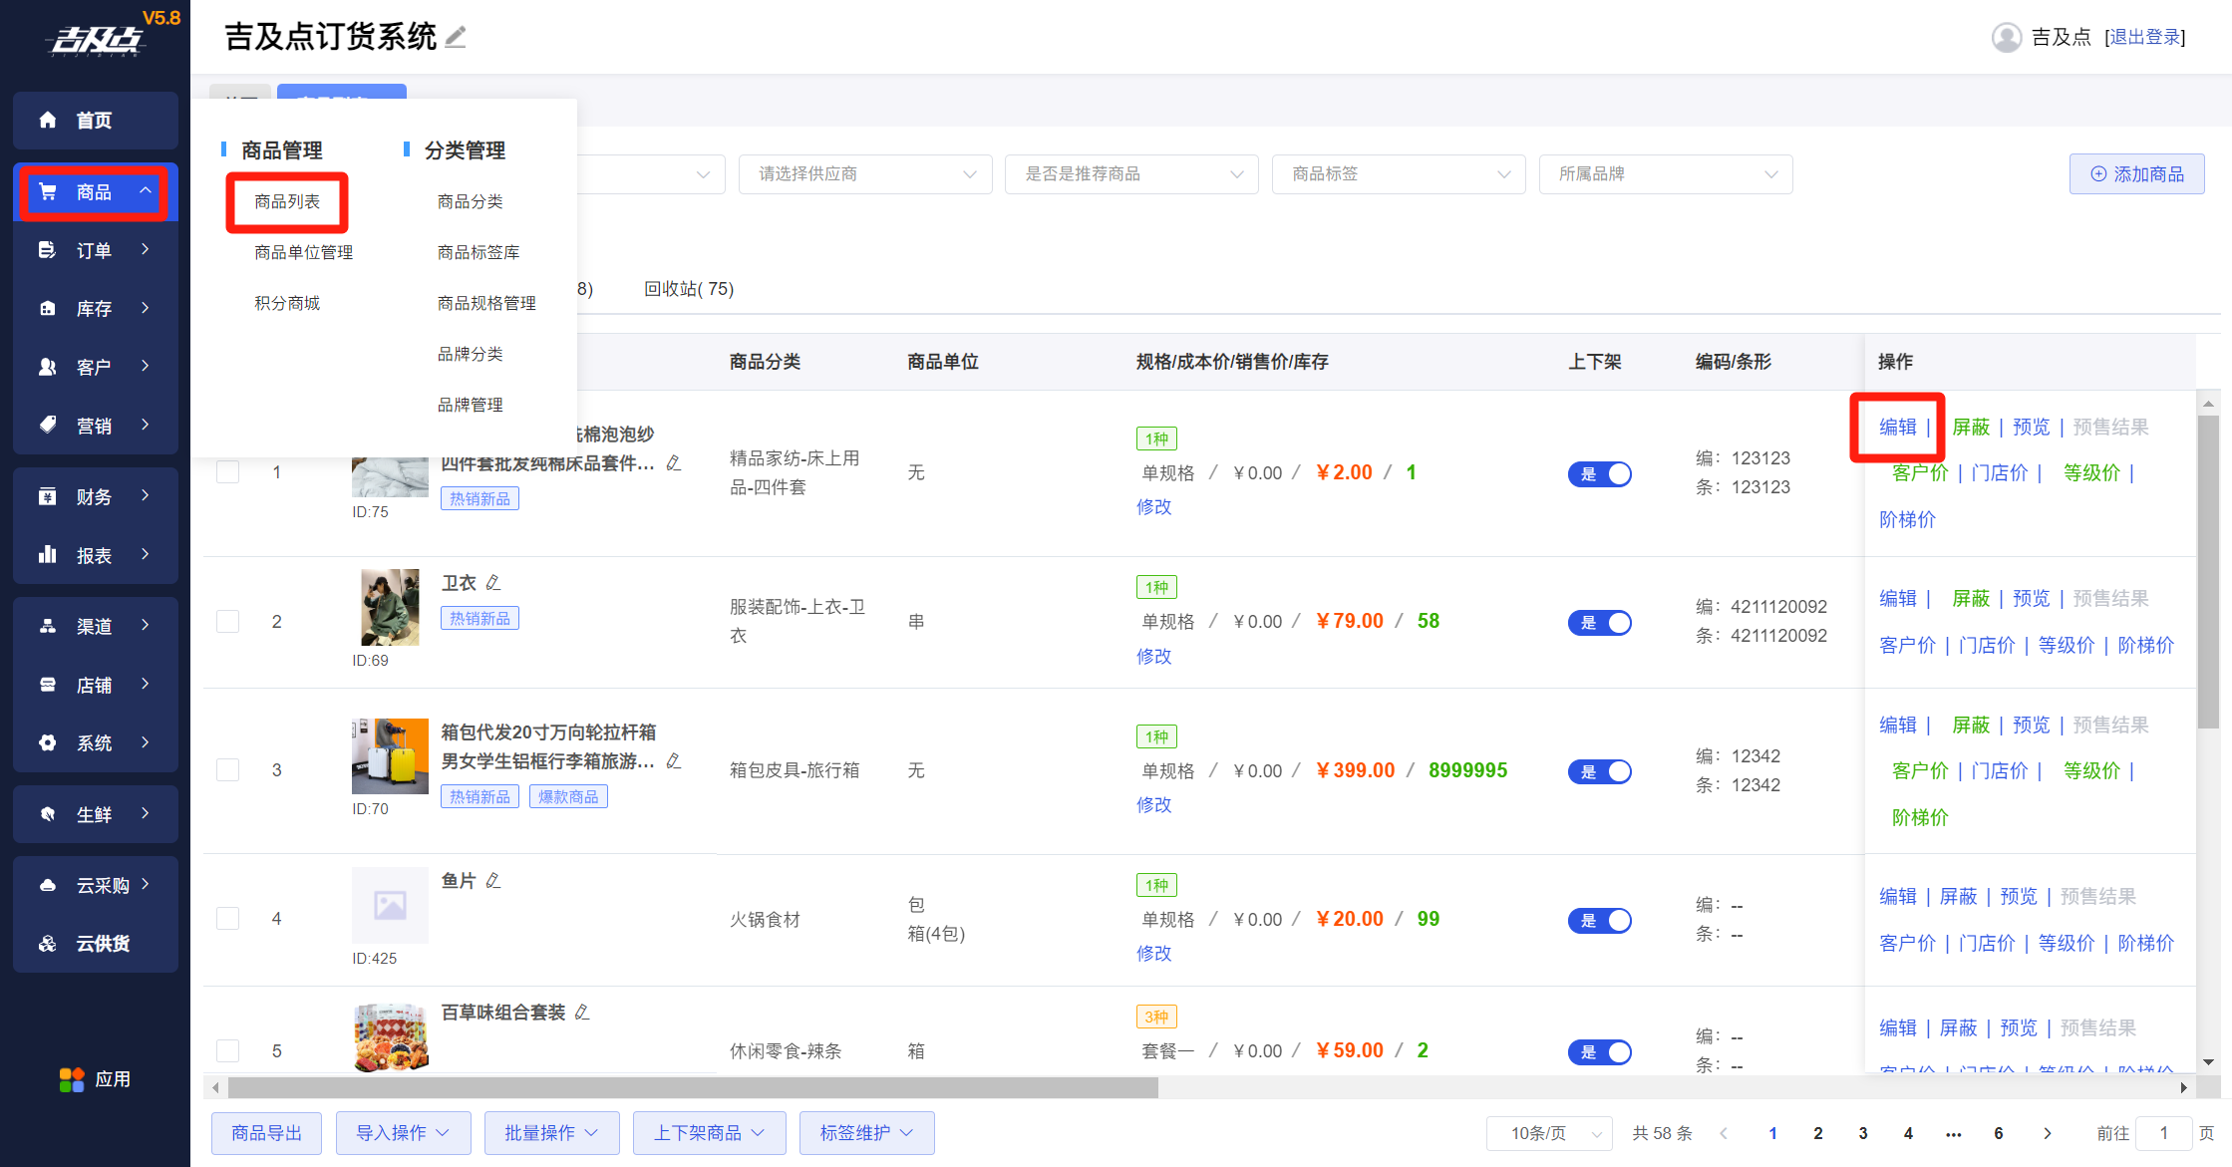Click the pencil icon beside system title
Viewport: 2232px width, 1167px height.
click(456, 38)
